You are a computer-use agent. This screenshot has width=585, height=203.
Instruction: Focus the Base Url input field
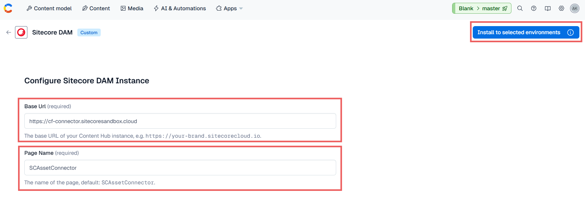180,121
